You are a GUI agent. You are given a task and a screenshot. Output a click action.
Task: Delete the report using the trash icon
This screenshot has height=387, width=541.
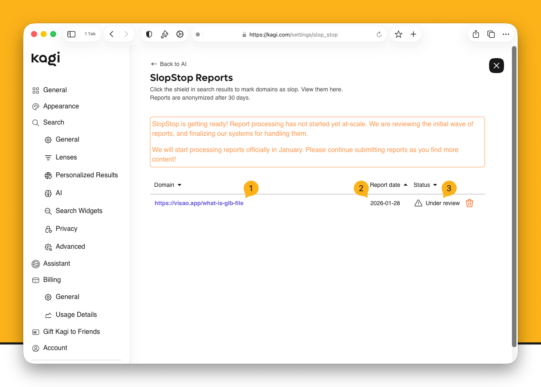tap(470, 203)
